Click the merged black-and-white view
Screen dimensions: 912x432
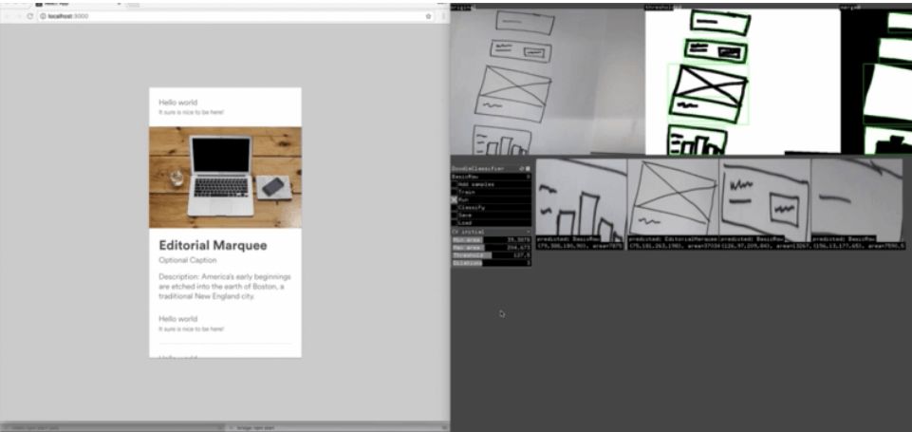(877, 82)
